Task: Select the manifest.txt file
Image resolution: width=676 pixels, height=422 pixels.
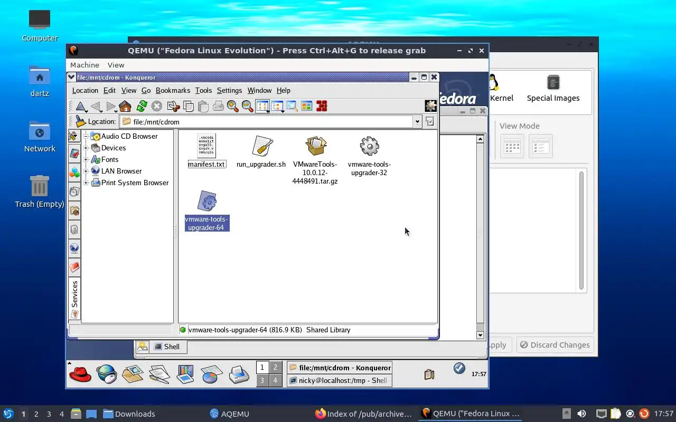Action: pos(206,151)
